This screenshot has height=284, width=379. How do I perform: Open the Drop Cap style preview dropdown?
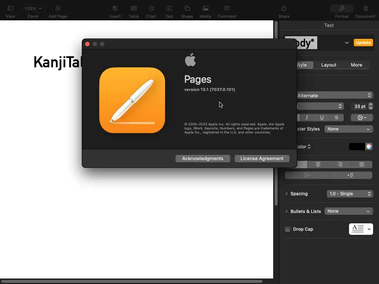[361, 229]
